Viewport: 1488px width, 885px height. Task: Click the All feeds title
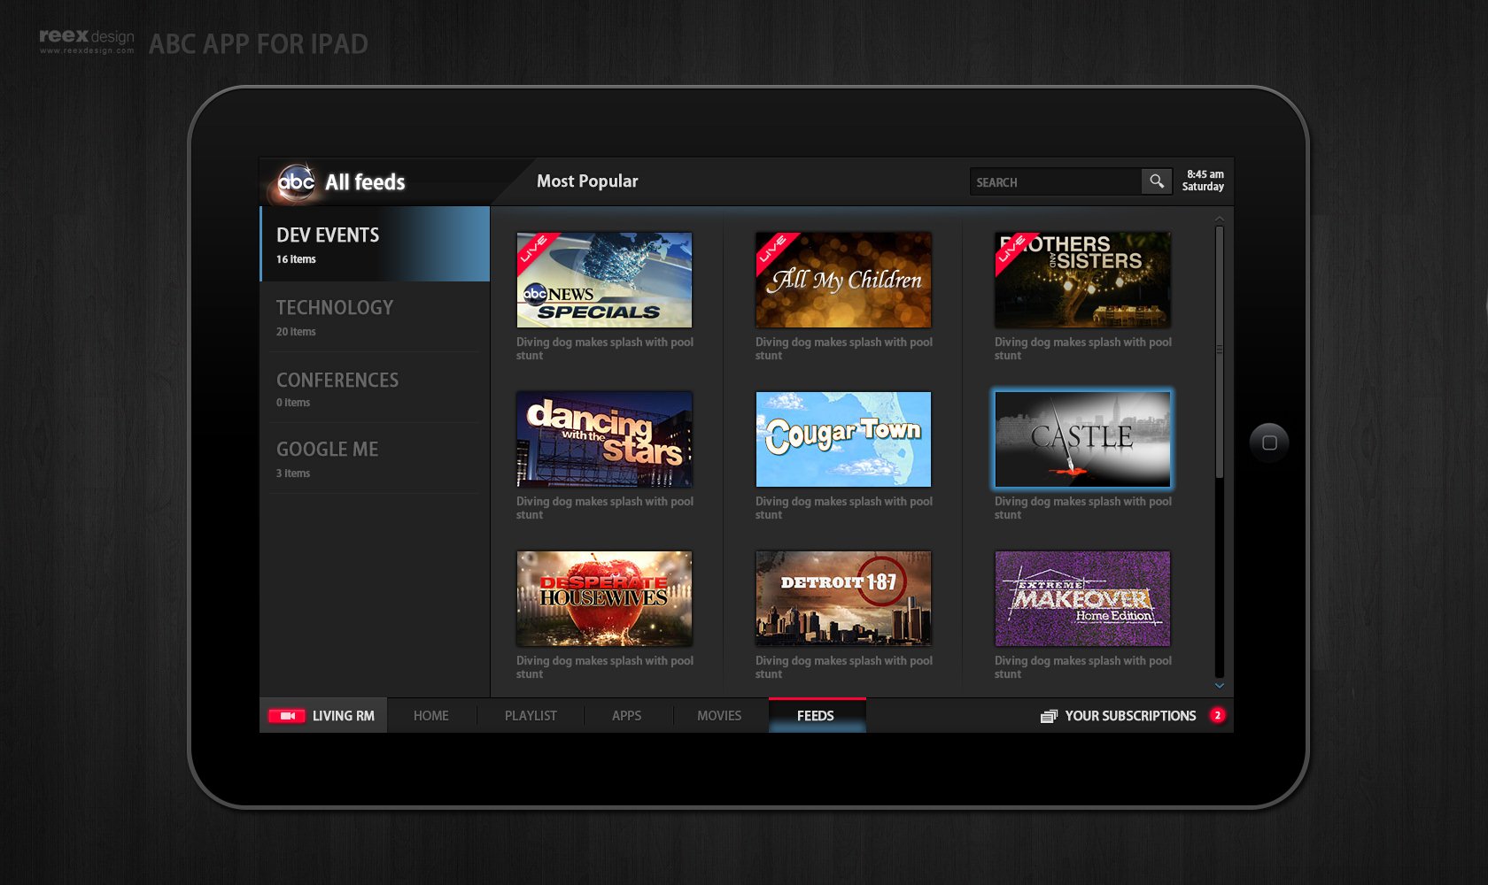pyautogui.click(x=365, y=182)
